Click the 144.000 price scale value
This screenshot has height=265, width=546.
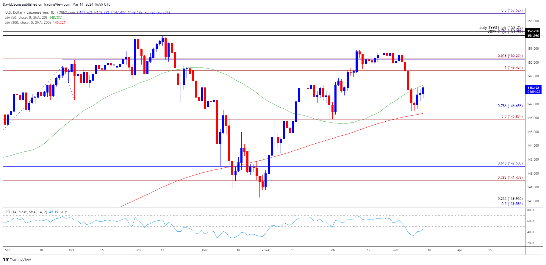[x=533, y=145]
